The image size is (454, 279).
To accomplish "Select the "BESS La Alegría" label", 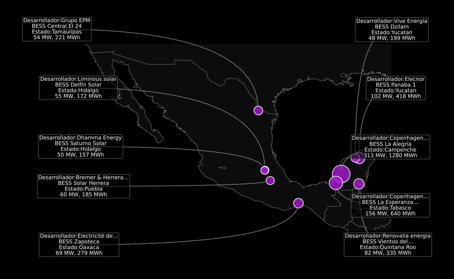I will coord(390,144).
